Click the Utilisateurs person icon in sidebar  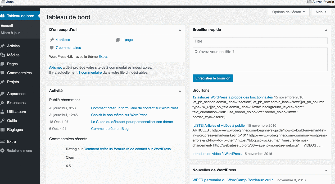3,112
